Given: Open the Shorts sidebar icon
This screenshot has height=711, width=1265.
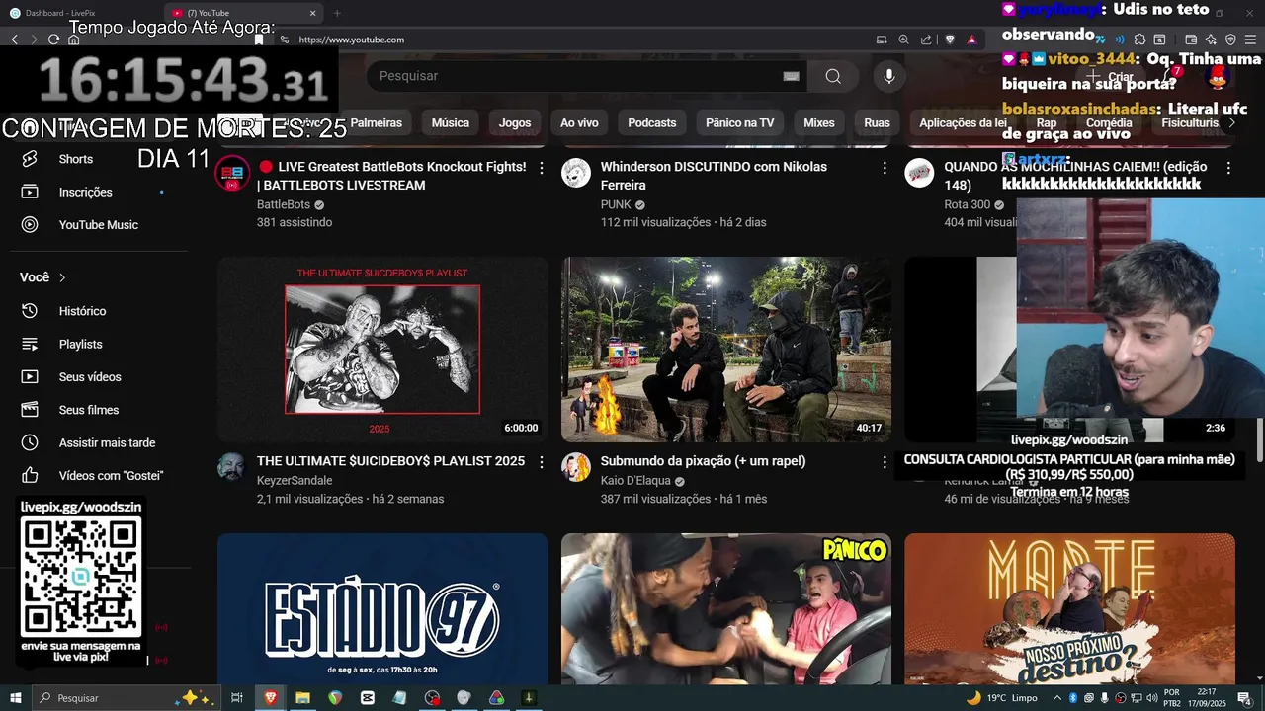Looking at the screenshot, I should pos(30,159).
